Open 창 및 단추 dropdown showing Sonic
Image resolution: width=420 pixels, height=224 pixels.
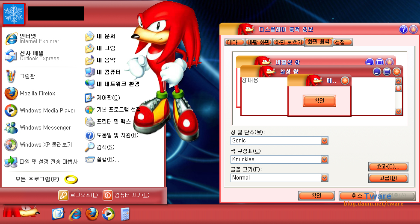click(x=279, y=141)
